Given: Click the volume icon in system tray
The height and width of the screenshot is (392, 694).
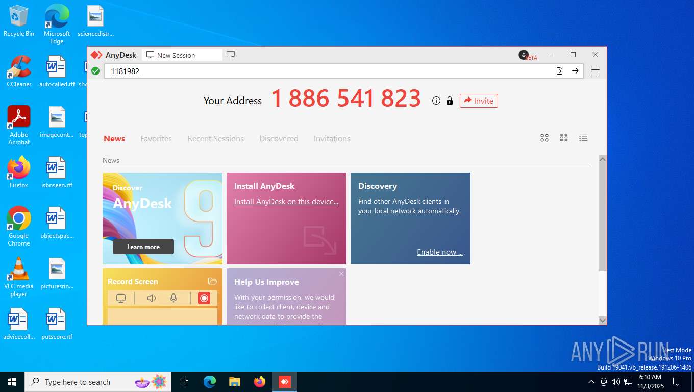Looking at the screenshot, I should (616, 382).
